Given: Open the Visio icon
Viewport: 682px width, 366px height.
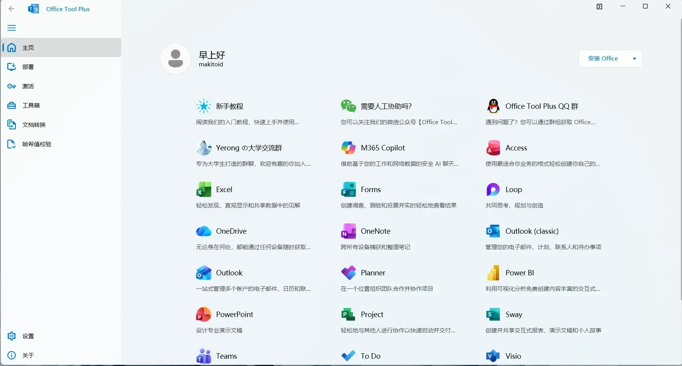Looking at the screenshot, I should pyautogui.click(x=493, y=356).
